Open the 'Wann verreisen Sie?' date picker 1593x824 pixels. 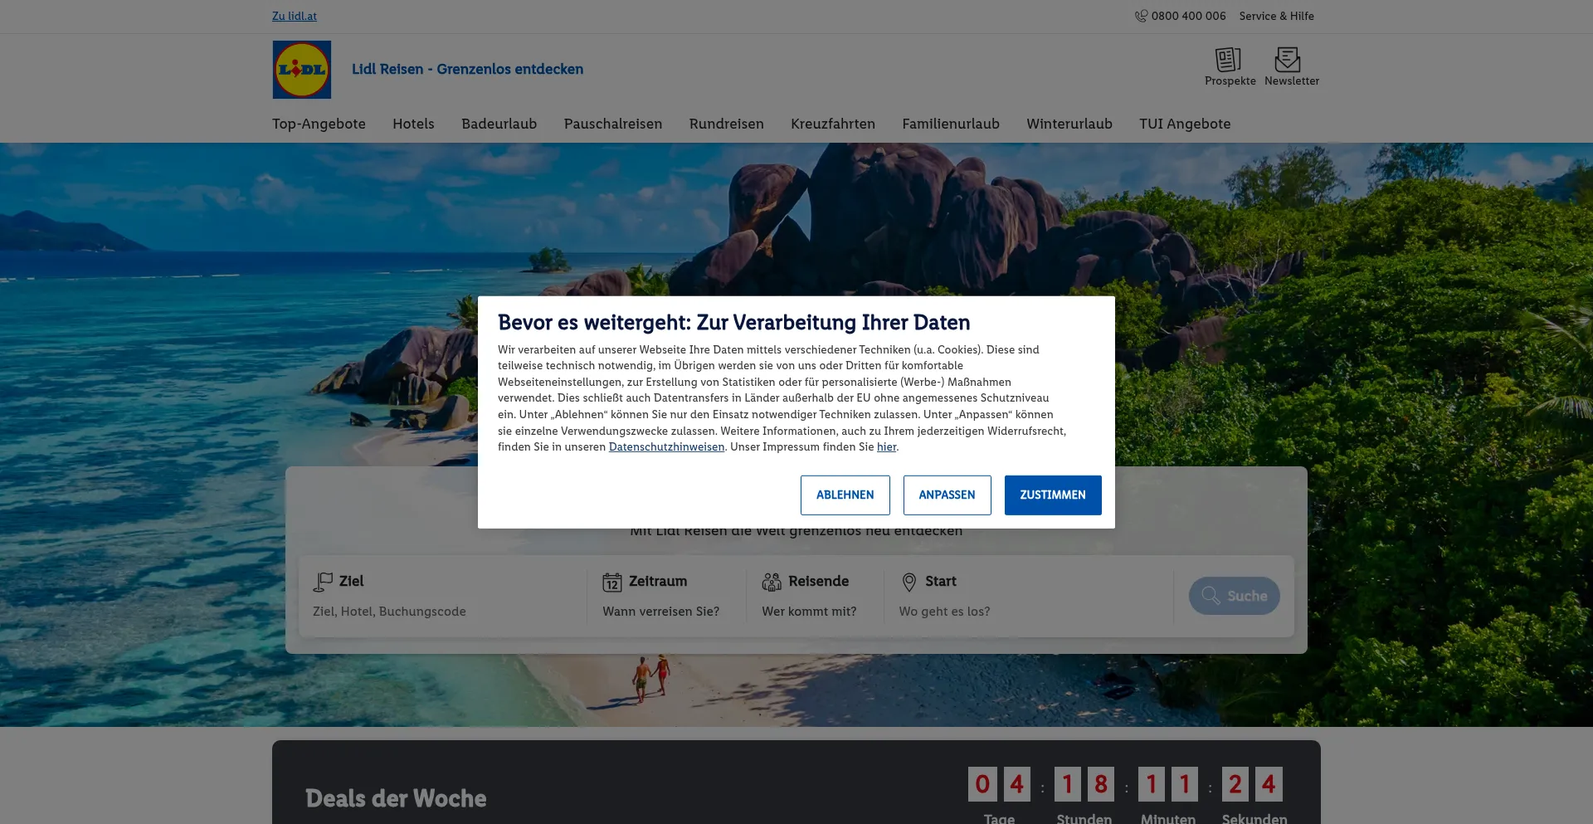pos(660,612)
